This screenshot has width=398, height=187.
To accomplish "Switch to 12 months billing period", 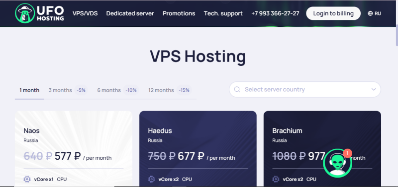I will (x=170, y=90).
